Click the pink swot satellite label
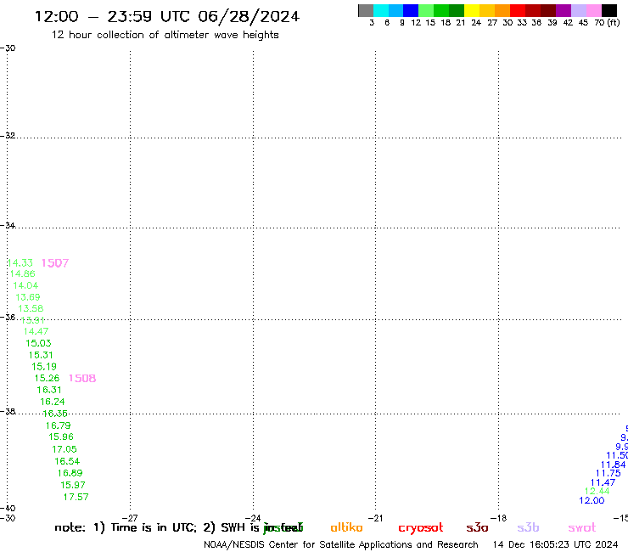Viewport: 628px width, 552px height. tap(582, 528)
